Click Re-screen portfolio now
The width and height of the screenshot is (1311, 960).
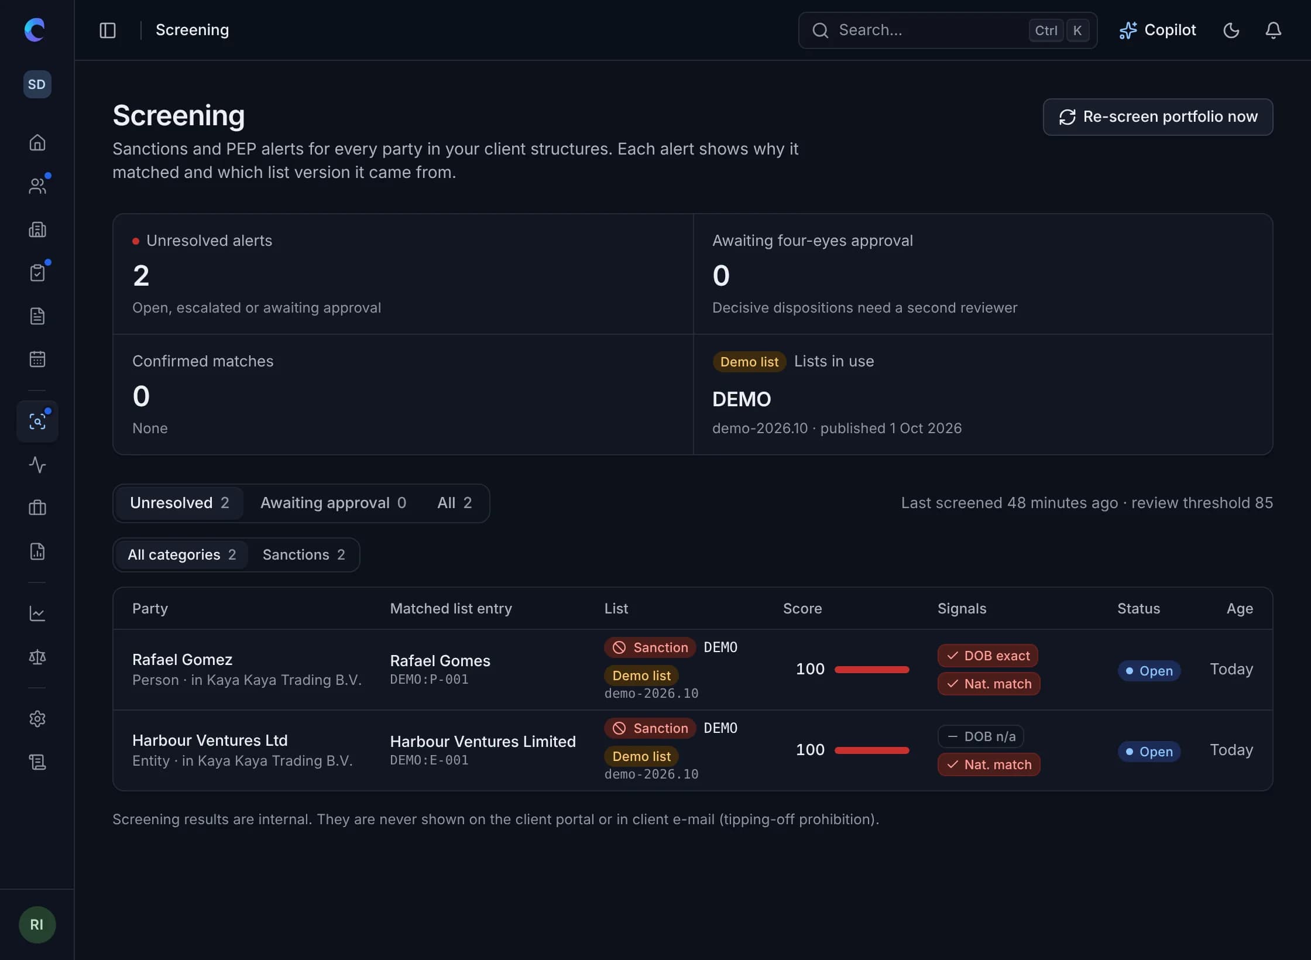click(1158, 117)
